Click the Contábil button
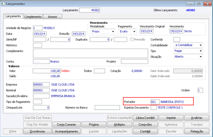The image size is (213, 137). 145,131
